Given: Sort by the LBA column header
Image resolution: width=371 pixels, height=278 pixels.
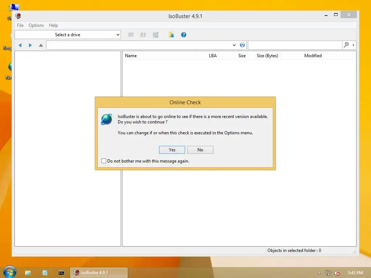Looking at the screenshot, I should click(212, 56).
